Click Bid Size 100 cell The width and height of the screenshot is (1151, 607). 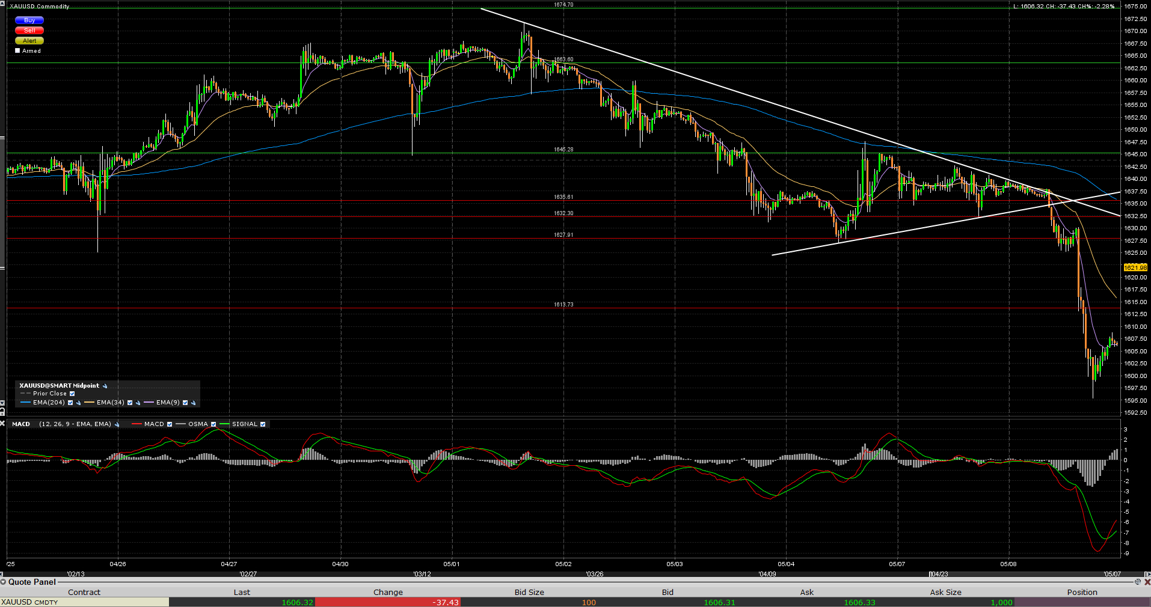point(529,602)
